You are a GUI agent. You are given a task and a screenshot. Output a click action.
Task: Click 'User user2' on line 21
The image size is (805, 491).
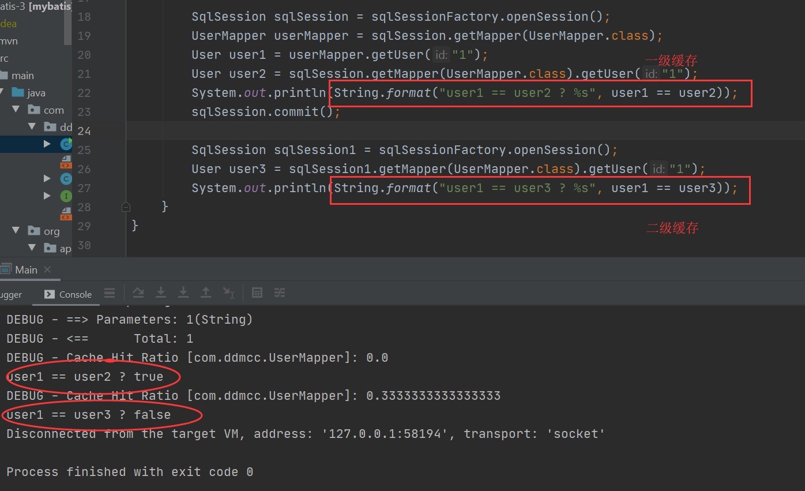tap(229, 74)
